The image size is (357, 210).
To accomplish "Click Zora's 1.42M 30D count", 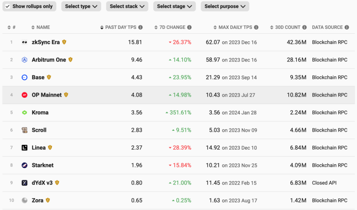I will click(x=298, y=200).
